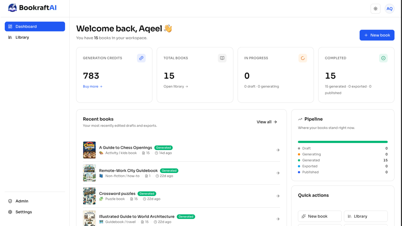Click the orange Generating status dot
This screenshot has width=402, height=226.
(x=299, y=154)
